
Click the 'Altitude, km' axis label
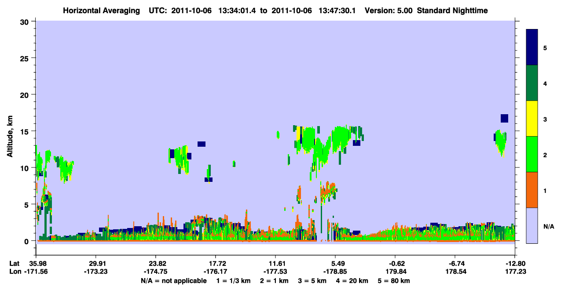click(x=10, y=137)
